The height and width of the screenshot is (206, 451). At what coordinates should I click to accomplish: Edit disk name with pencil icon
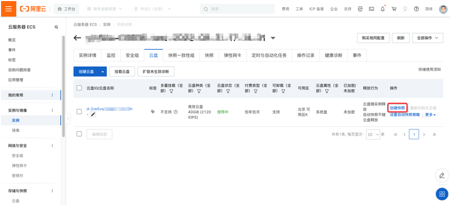point(93,114)
